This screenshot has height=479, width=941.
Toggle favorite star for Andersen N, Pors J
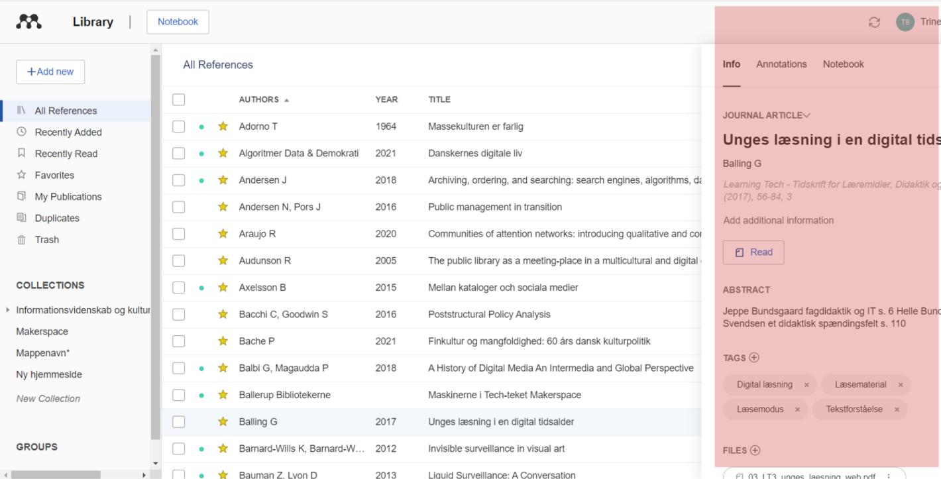[223, 207]
